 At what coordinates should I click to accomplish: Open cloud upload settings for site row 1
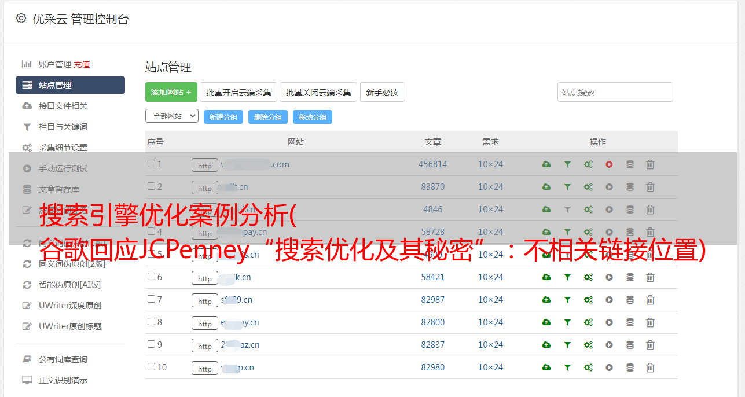pyautogui.click(x=546, y=164)
